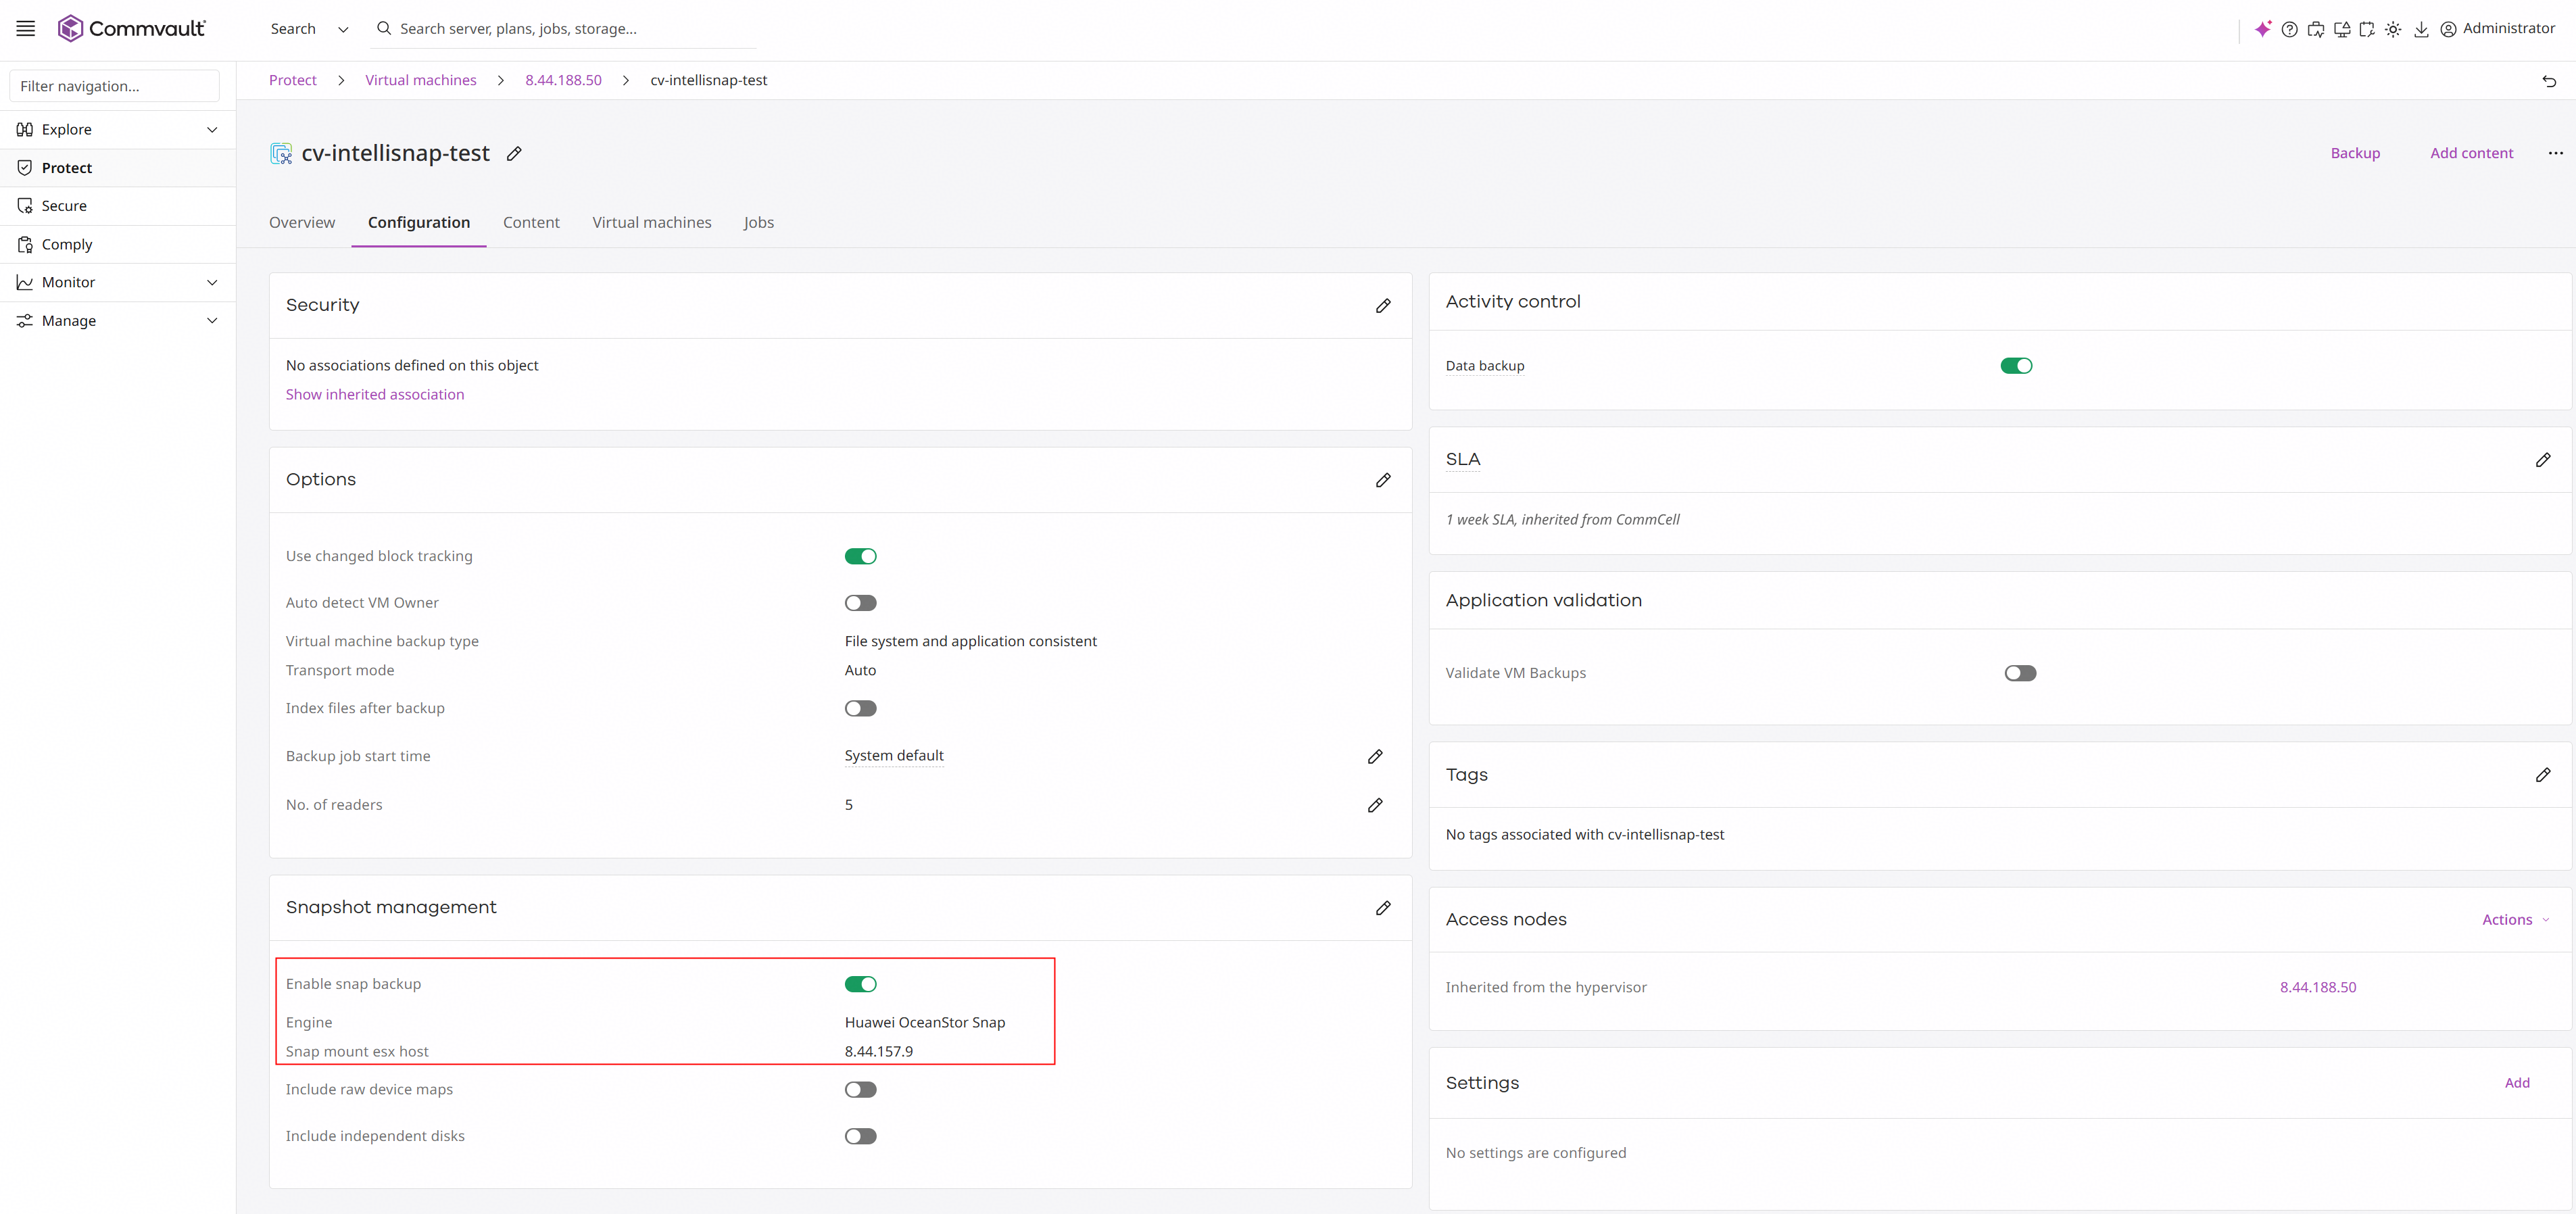
Task: Edit Backup job start time
Action: [1375, 757]
